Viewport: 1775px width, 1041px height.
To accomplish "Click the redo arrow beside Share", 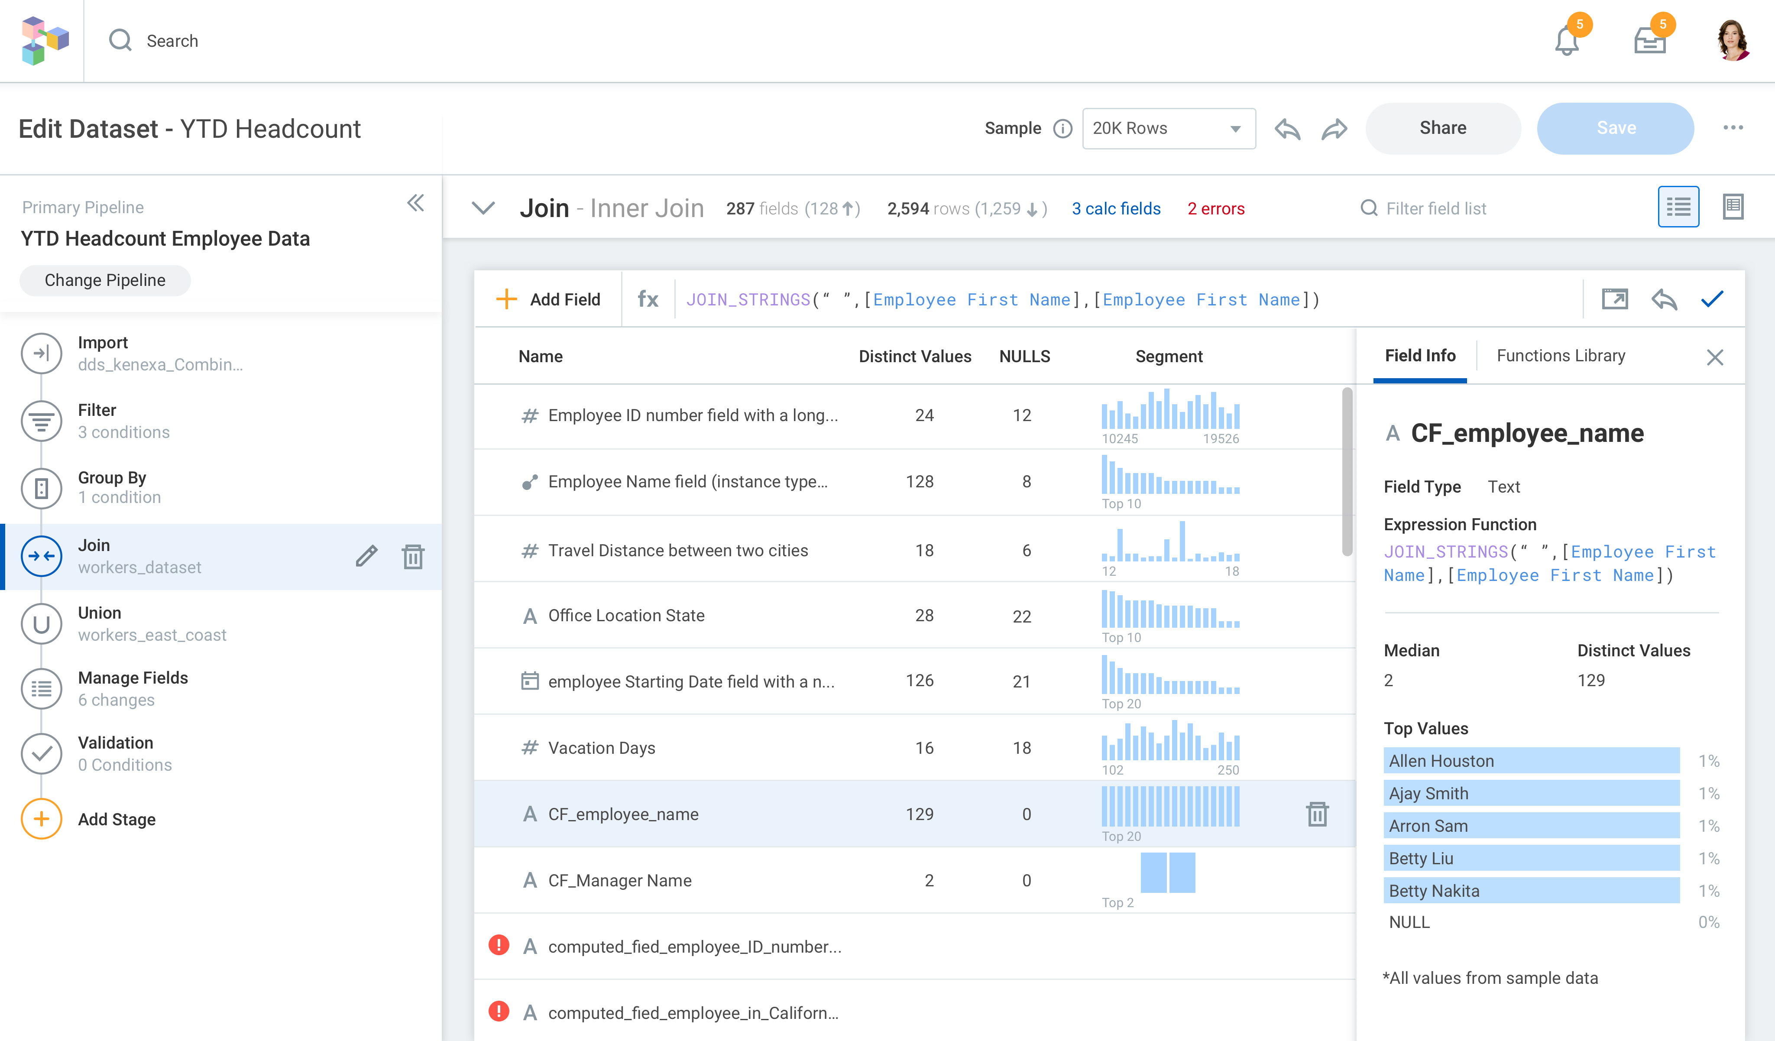I will coord(1334,129).
